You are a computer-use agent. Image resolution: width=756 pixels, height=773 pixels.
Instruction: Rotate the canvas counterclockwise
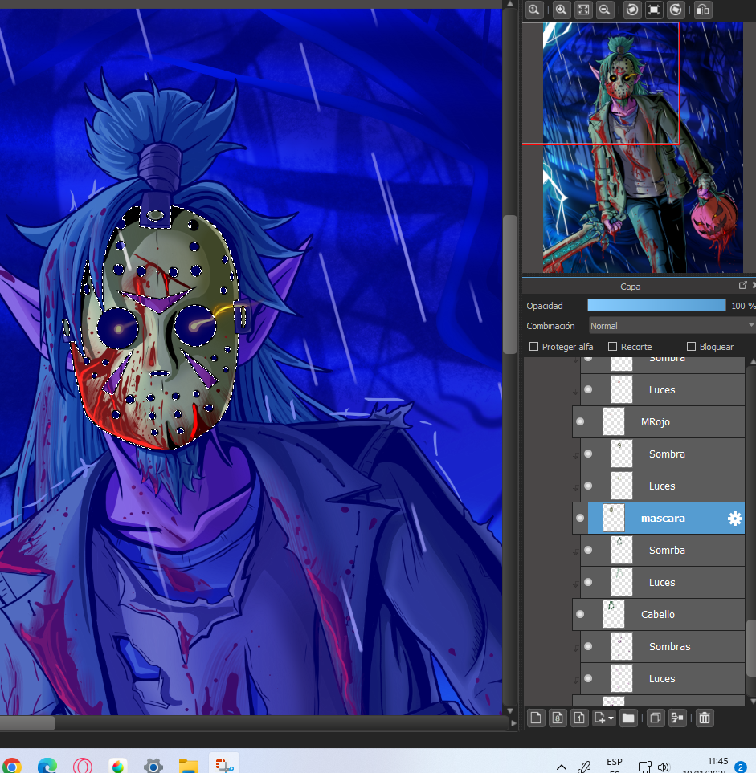pyautogui.click(x=632, y=10)
